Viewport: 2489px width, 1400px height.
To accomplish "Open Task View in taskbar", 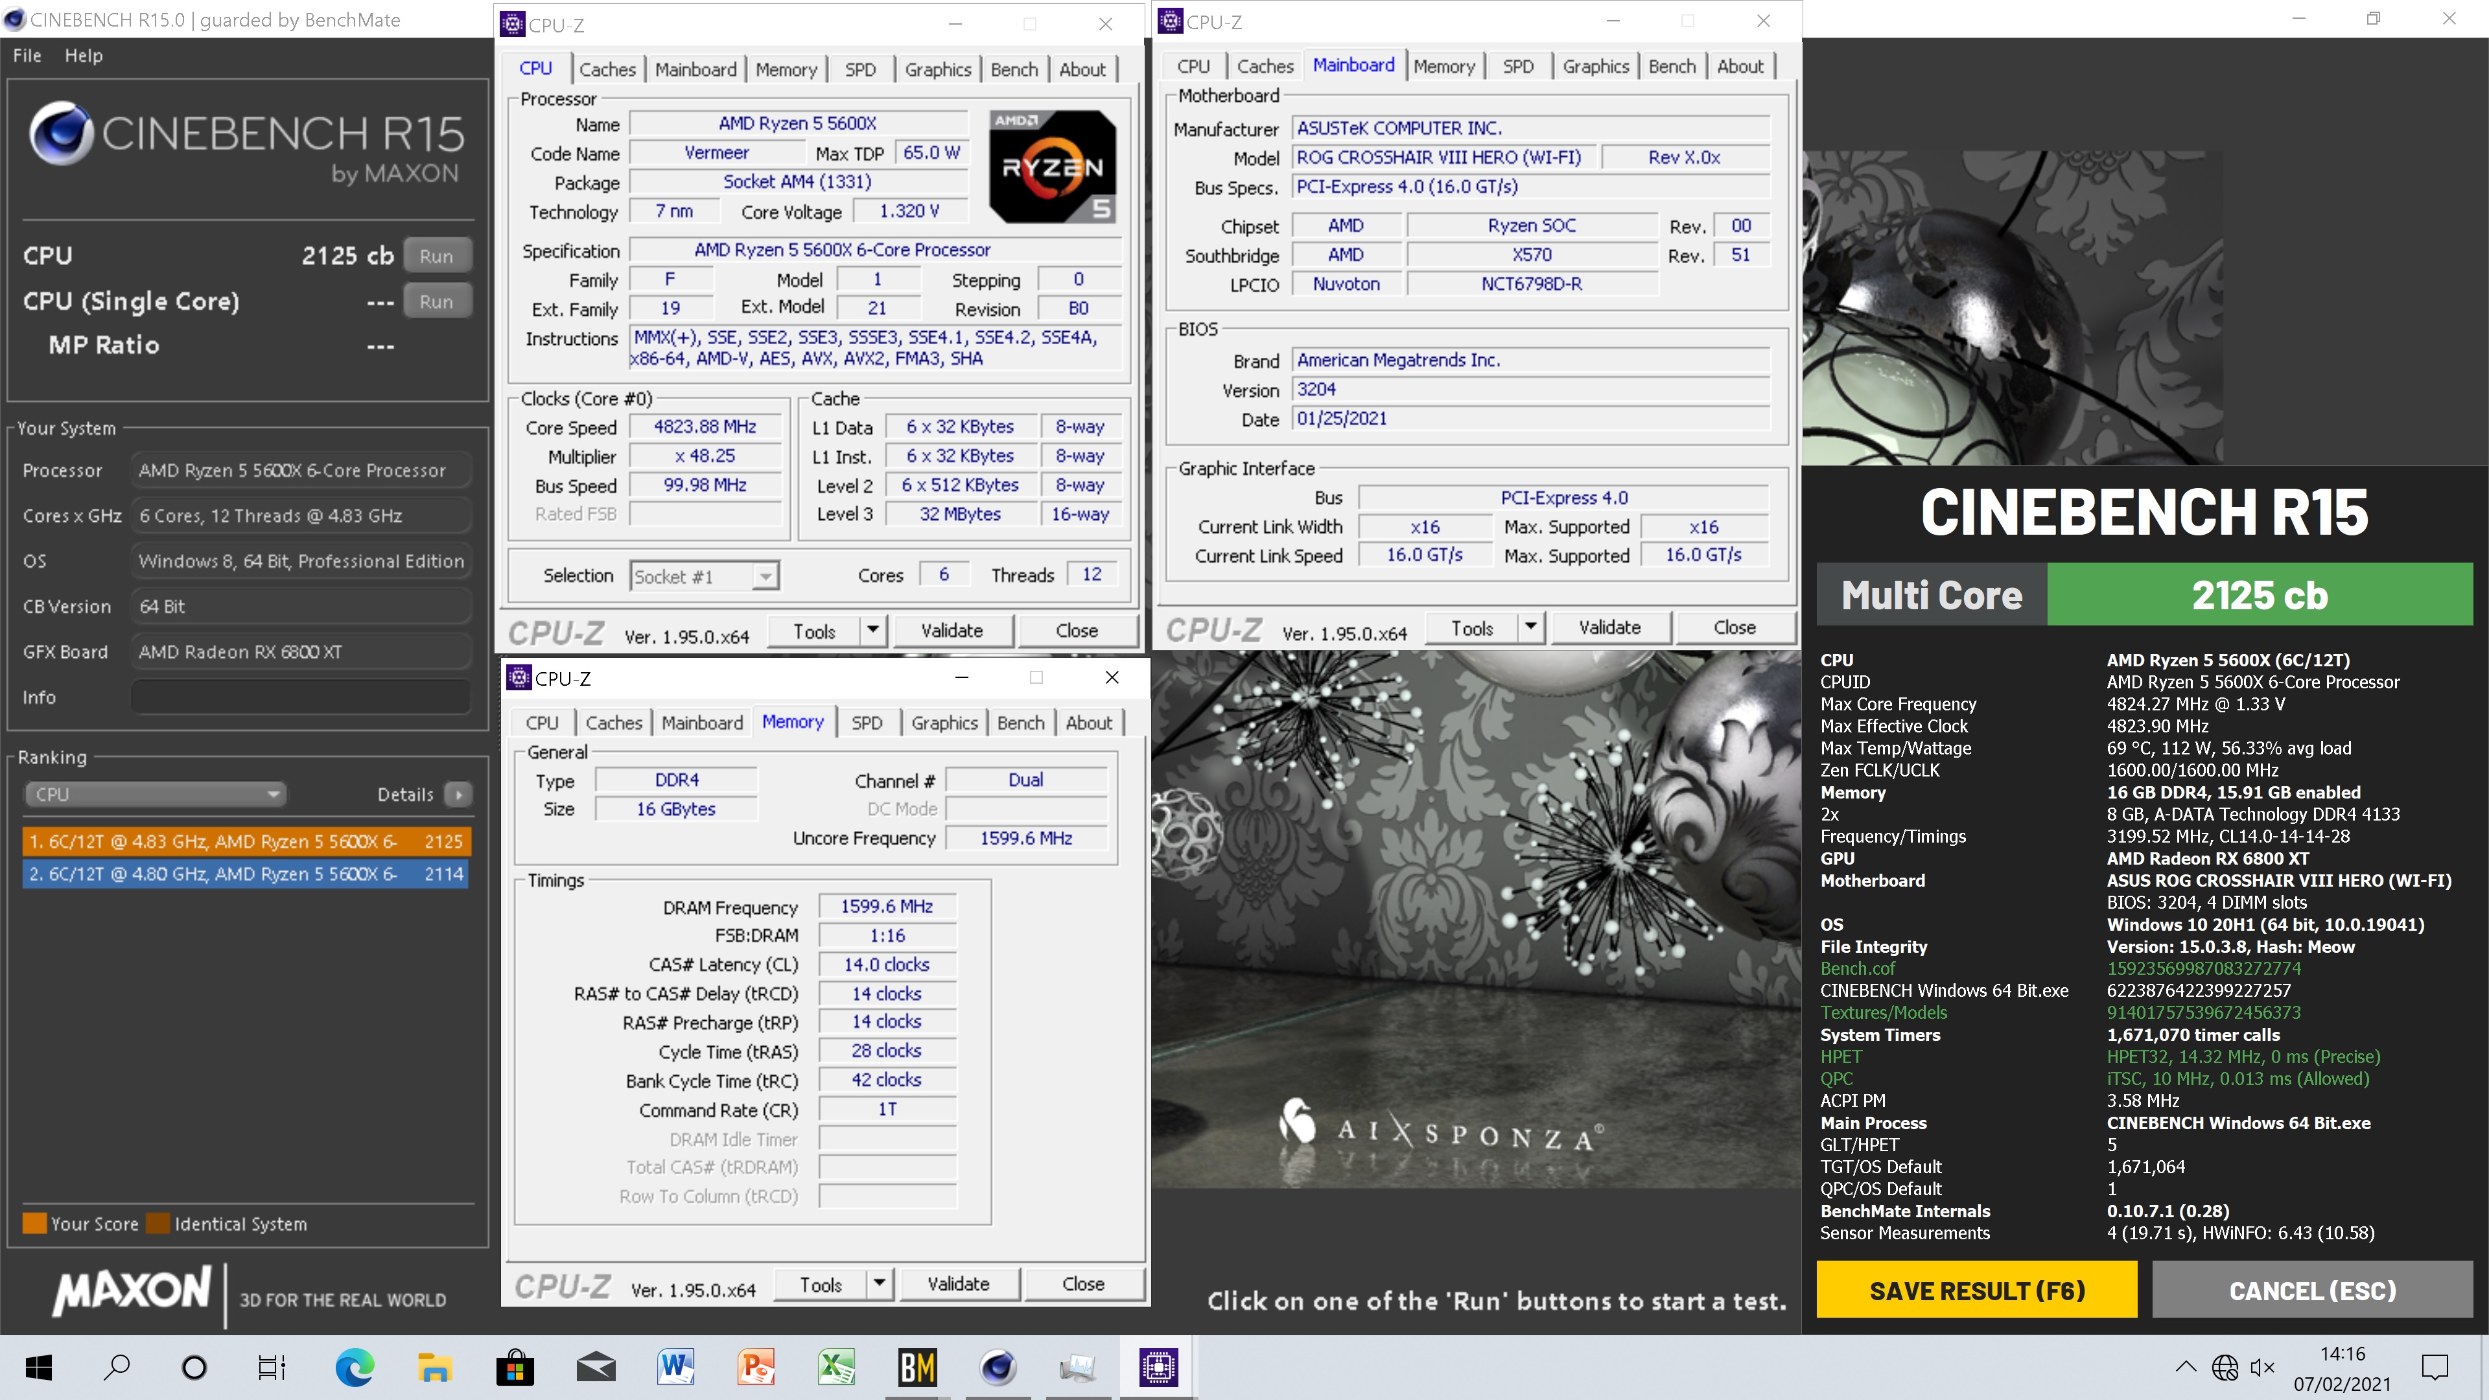I will coord(272,1367).
